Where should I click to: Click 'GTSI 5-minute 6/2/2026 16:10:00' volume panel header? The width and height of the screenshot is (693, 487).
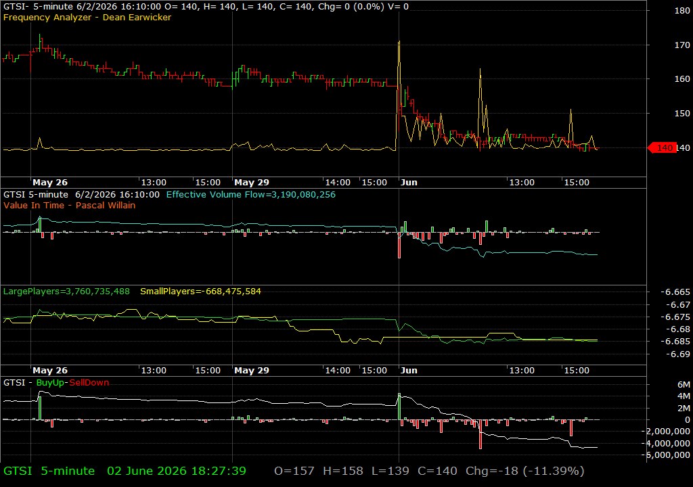81,195
